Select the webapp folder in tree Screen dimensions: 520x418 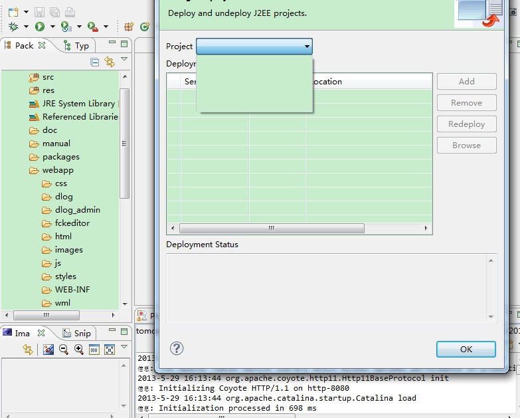[58, 170]
